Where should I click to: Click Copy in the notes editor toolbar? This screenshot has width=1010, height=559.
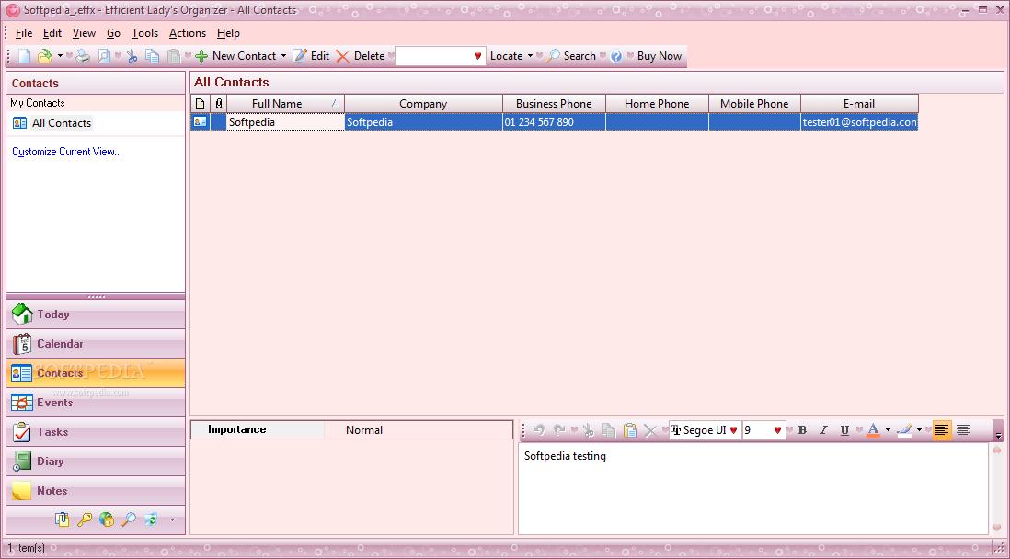coord(608,430)
